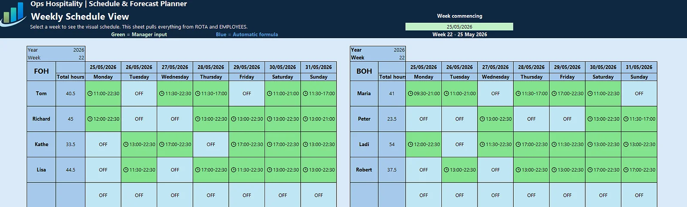Select Maria's Sunday OFF cell
The height and width of the screenshot is (207, 687).
(x=639, y=93)
